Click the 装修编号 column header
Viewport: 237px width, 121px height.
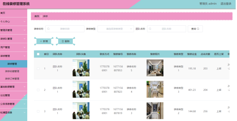coord(118,54)
